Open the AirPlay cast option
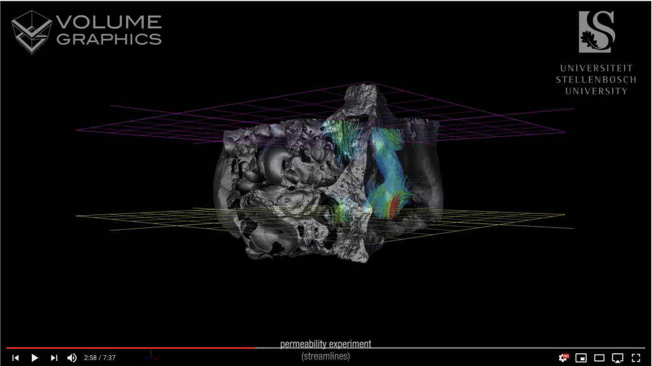652x366 pixels. pos(617,358)
